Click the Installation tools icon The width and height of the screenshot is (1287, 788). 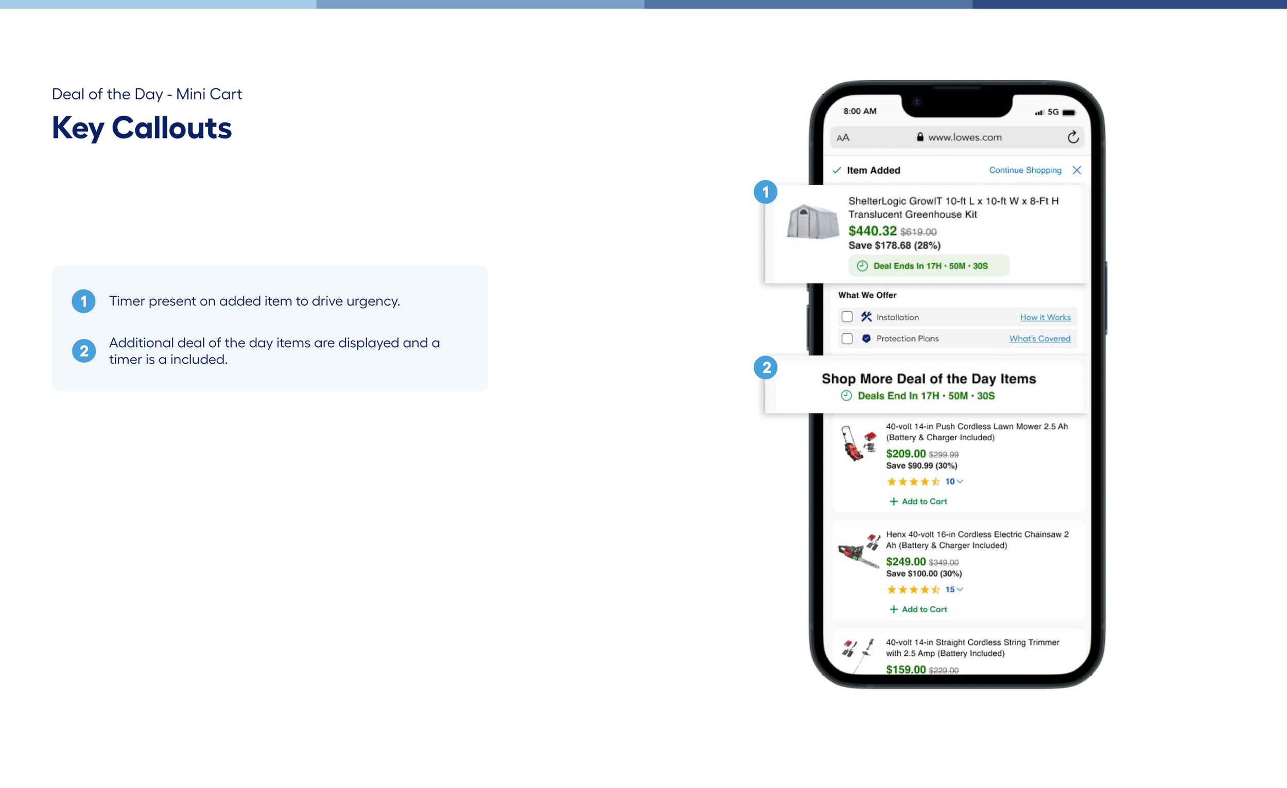point(866,317)
